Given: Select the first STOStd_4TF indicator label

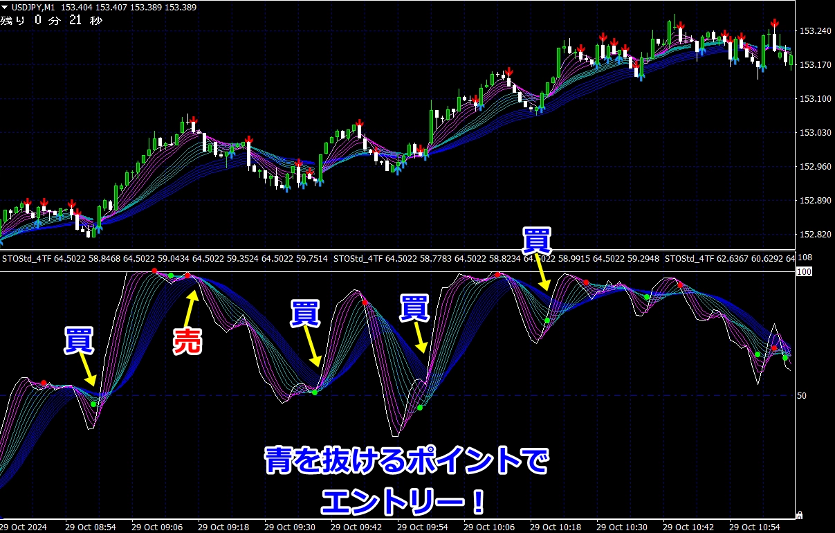Looking at the screenshot, I should point(27,258).
